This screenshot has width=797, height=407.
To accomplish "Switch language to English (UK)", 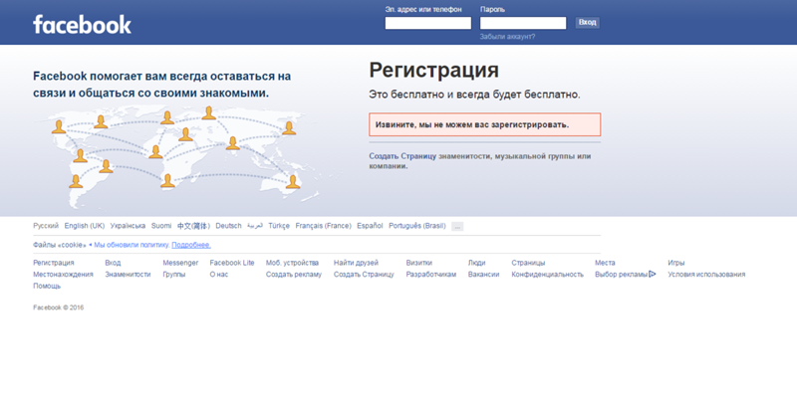I will click(85, 226).
